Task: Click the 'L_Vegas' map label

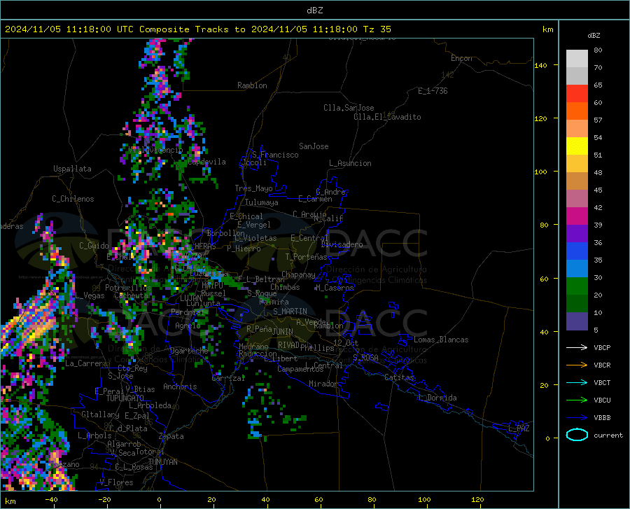Action: point(90,295)
